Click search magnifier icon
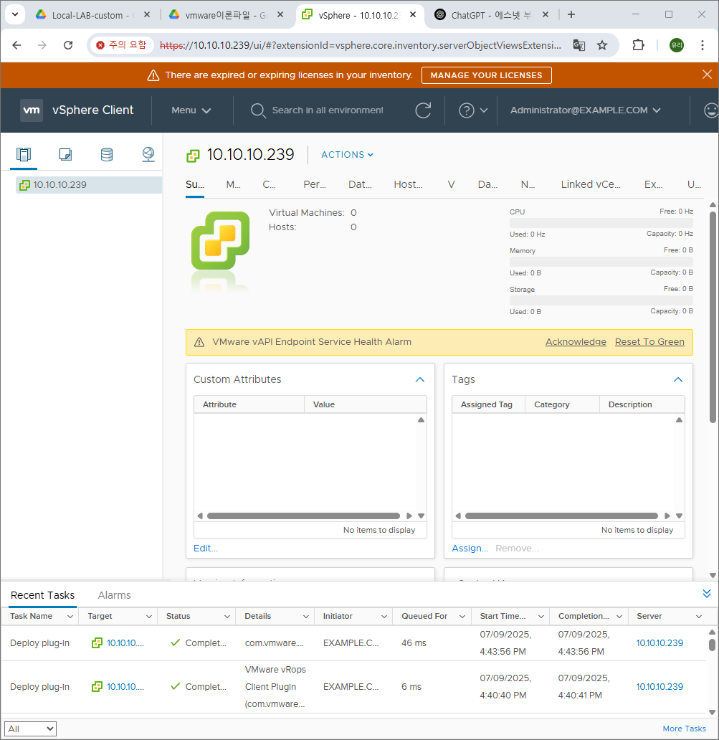This screenshot has width=719, height=740. pyautogui.click(x=258, y=110)
